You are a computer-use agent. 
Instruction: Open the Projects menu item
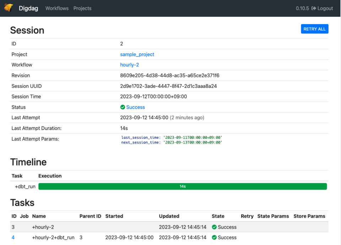click(x=82, y=8)
